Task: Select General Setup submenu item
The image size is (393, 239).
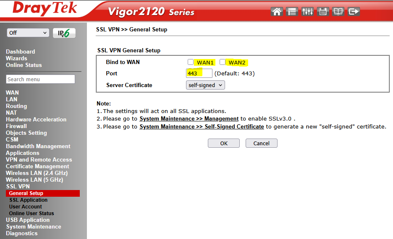Action: 43,193
